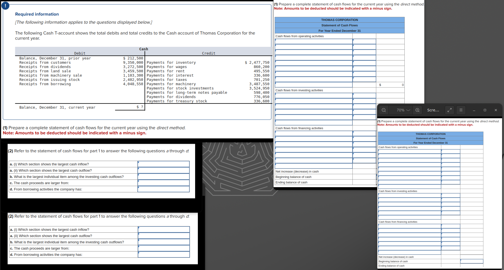Open dropdown for largest individual investing outflow item
This screenshot has width=504, height=270.
coord(163,177)
